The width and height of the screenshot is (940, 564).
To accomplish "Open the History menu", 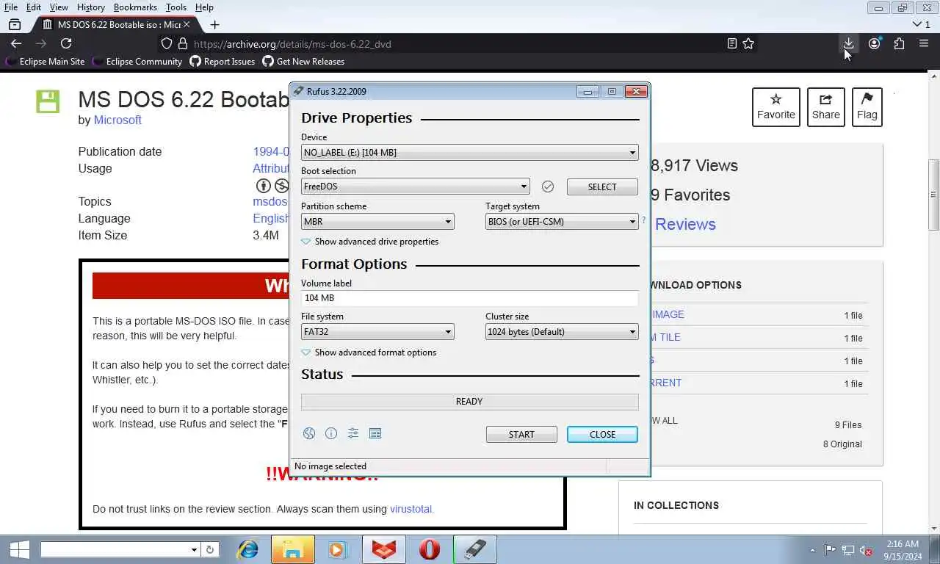I will tap(90, 7).
